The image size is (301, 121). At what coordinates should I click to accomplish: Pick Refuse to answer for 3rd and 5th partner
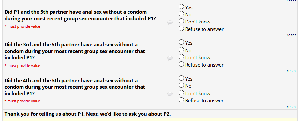pyautogui.click(x=181, y=64)
